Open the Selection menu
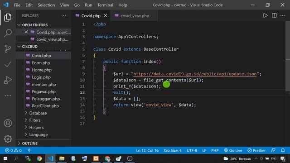Image resolution: width=290 pixels, height=163 pixels. pyautogui.click(x=46, y=5)
